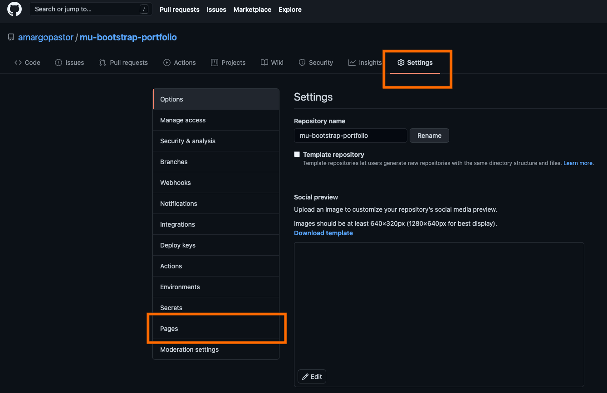Viewport: 607px width, 393px height.
Task: Open the Code tab
Action: tap(27, 63)
